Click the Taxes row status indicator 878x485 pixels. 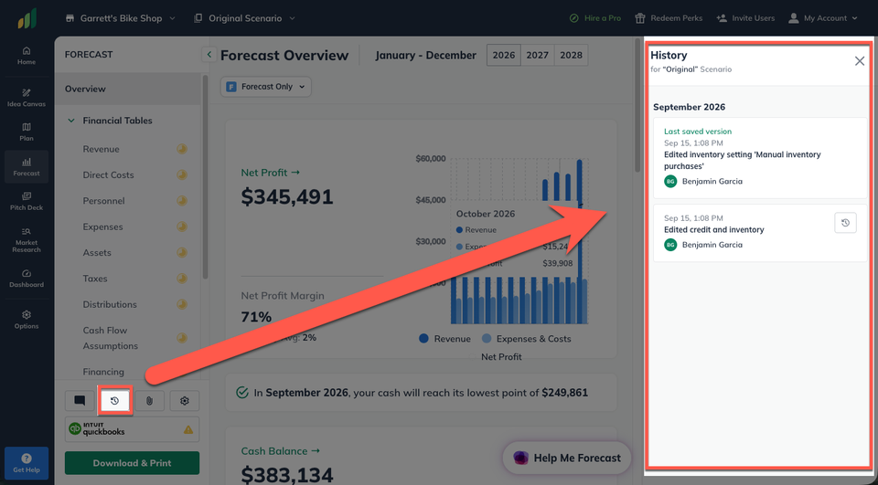(182, 278)
